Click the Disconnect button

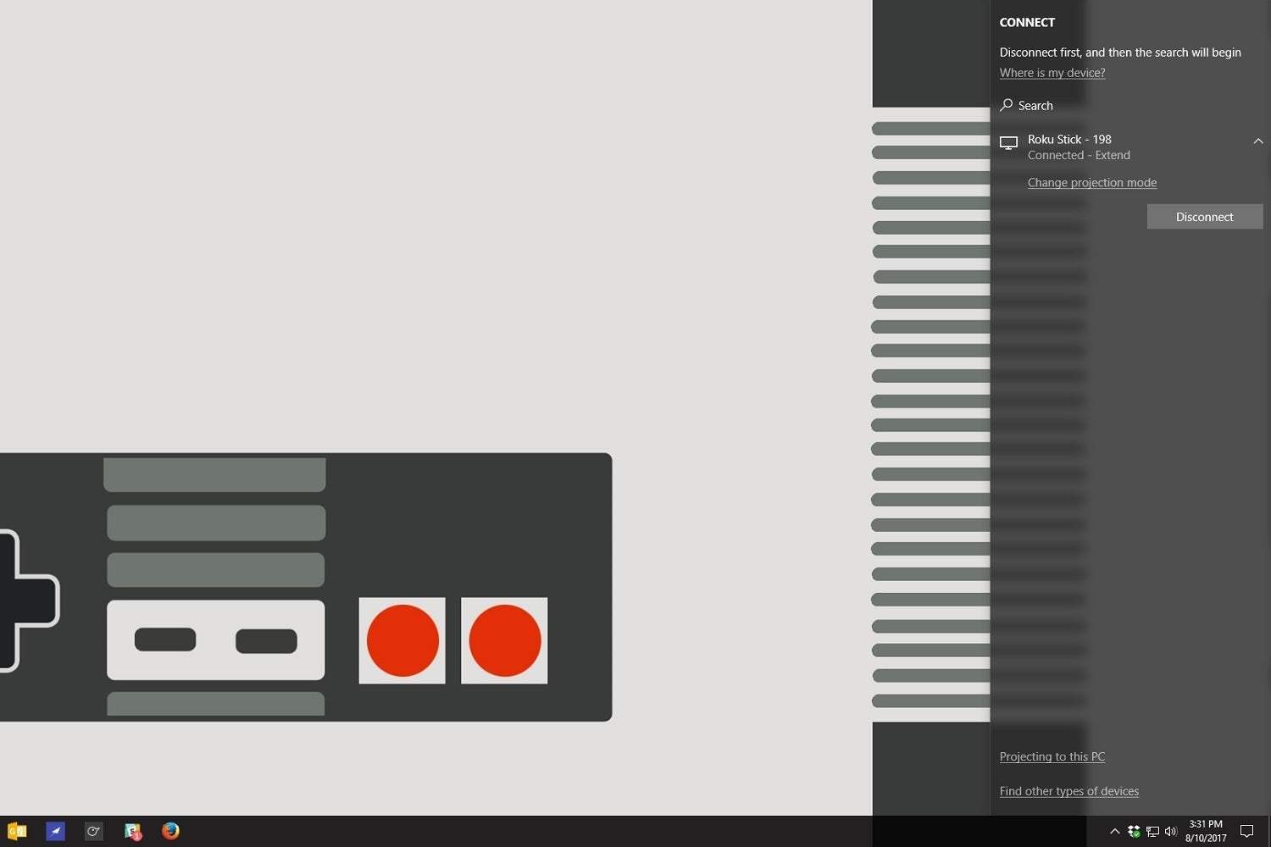(x=1204, y=217)
